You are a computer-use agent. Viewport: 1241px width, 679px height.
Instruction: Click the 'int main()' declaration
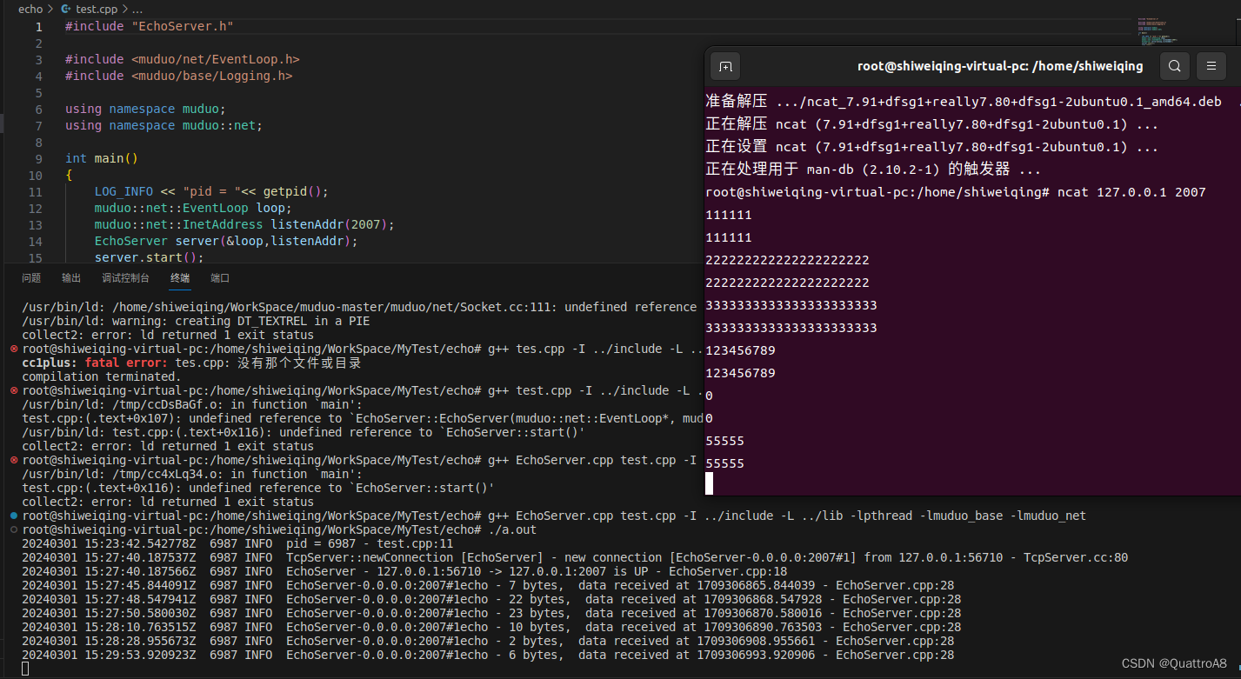tap(102, 159)
